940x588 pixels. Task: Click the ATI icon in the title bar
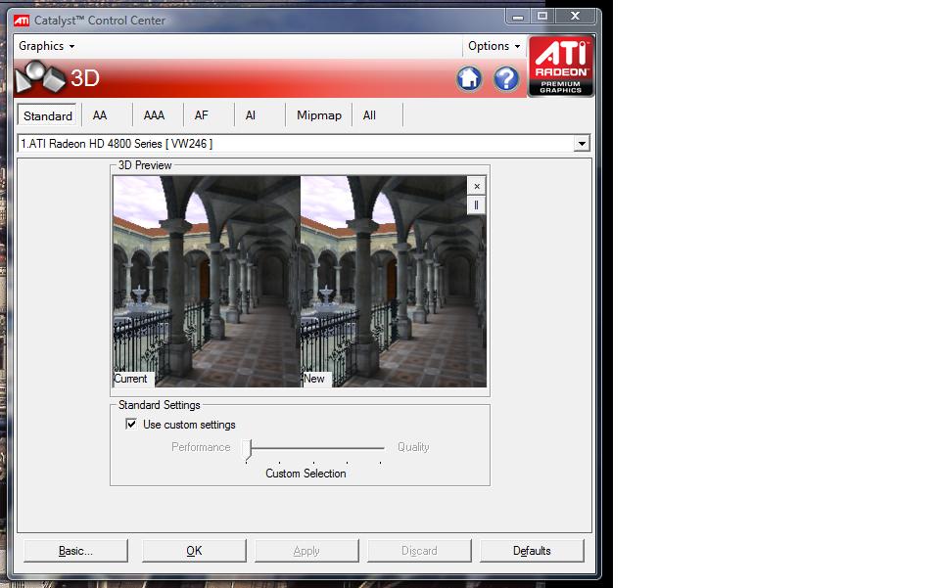pos(22,21)
